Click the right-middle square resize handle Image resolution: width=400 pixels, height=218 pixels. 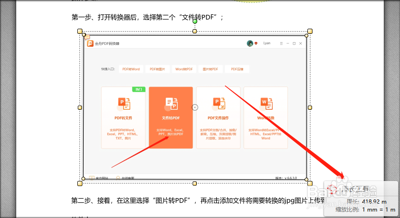pyautogui.click(x=310, y=107)
